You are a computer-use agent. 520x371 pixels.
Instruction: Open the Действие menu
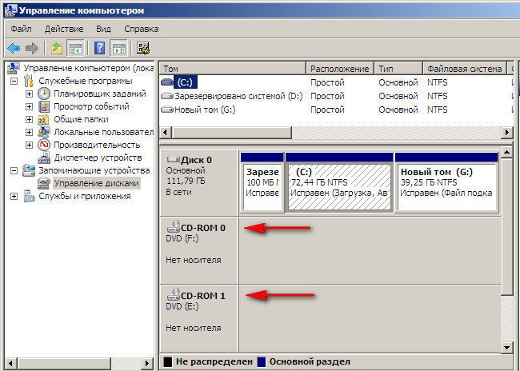tap(63, 28)
